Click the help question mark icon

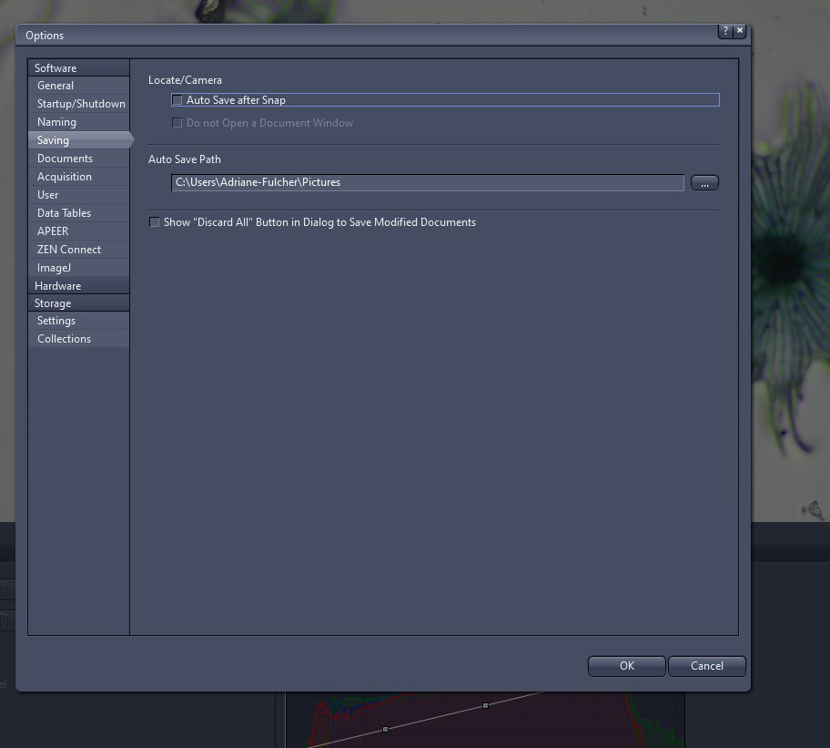pos(725,31)
